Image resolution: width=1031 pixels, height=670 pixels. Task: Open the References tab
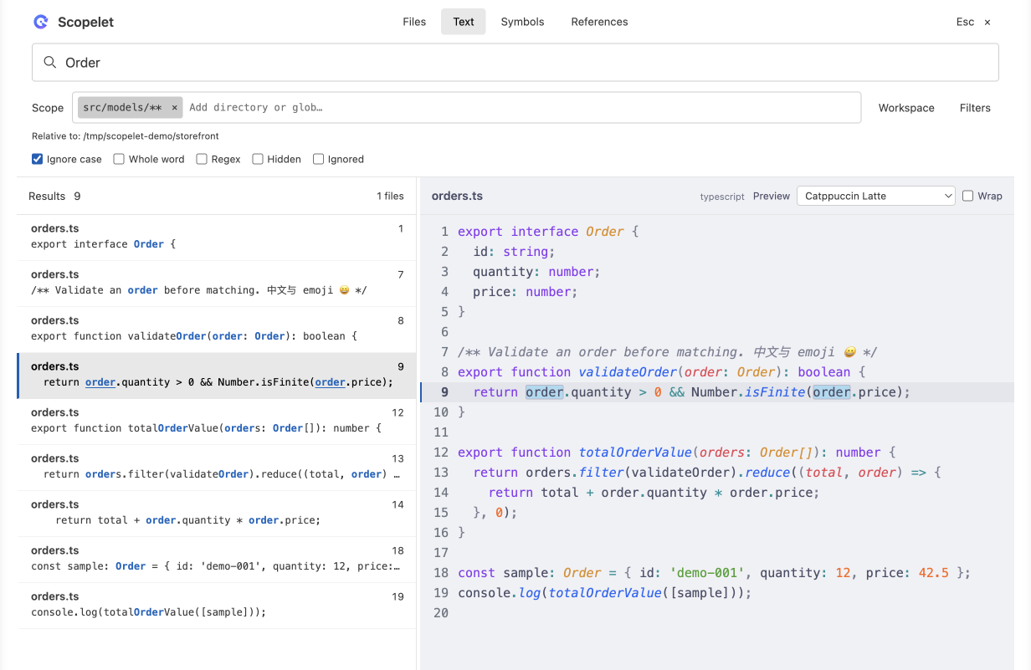[x=599, y=22]
